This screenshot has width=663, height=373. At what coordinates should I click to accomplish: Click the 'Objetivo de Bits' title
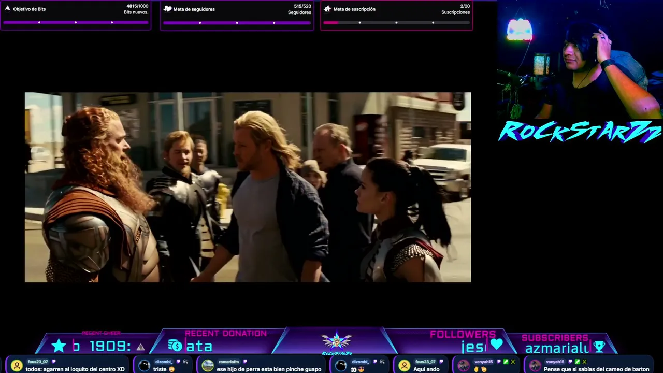point(30,9)
